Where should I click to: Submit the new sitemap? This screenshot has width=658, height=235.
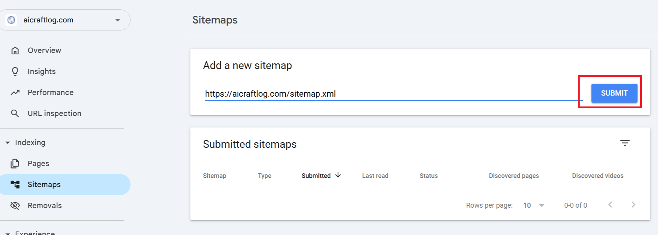[x=614, y=93]
